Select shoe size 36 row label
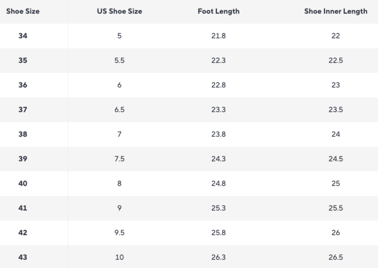Image resolution: width=378 pixels, height=268 pixels. coord(23,85)
